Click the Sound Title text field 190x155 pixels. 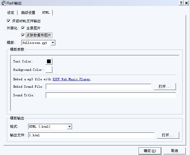[x=110, y=95]
